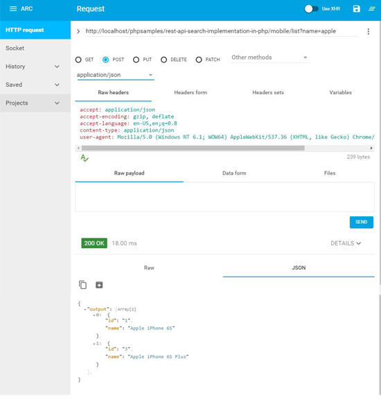Switch to the Headers form tab
Screen dimensions: 381x400
click(x=190, y=92)
